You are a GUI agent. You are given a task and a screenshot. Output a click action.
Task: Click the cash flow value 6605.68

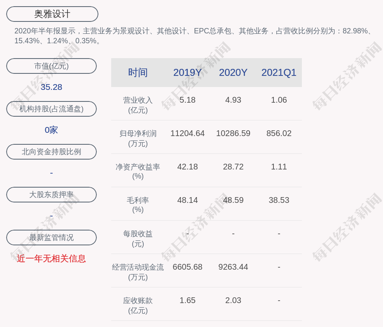[187, 267]
